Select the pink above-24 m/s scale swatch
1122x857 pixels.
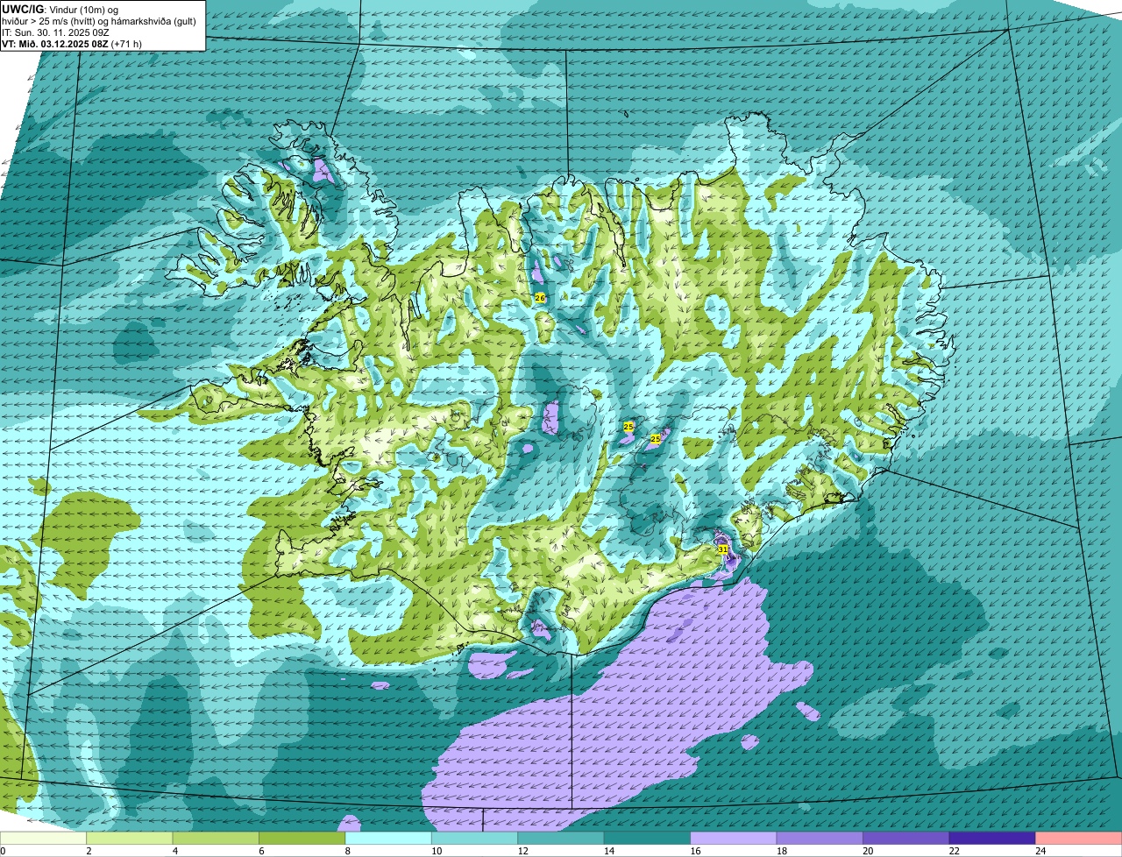pyautogui.click(x=1079, y=838)
